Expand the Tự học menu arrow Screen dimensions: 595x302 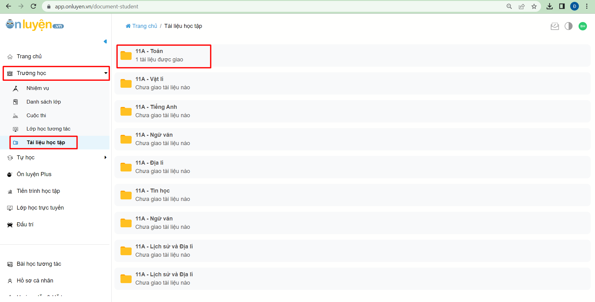point(105,158)
